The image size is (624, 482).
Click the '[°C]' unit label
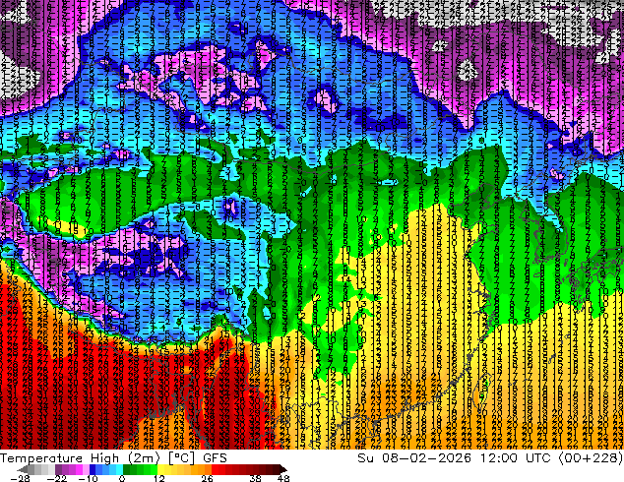(x=181, y=458)
